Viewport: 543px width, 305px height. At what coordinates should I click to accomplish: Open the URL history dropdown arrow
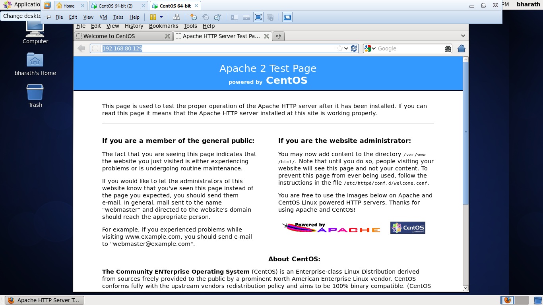coord(346,48)
